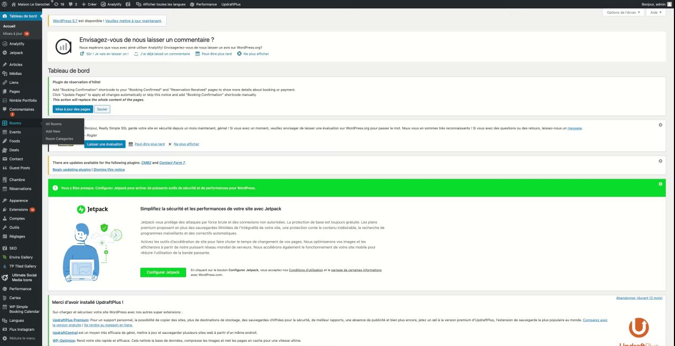Open the WordPress 5.7 link
This screenshot has height=346, width=675.
point(65,21)
